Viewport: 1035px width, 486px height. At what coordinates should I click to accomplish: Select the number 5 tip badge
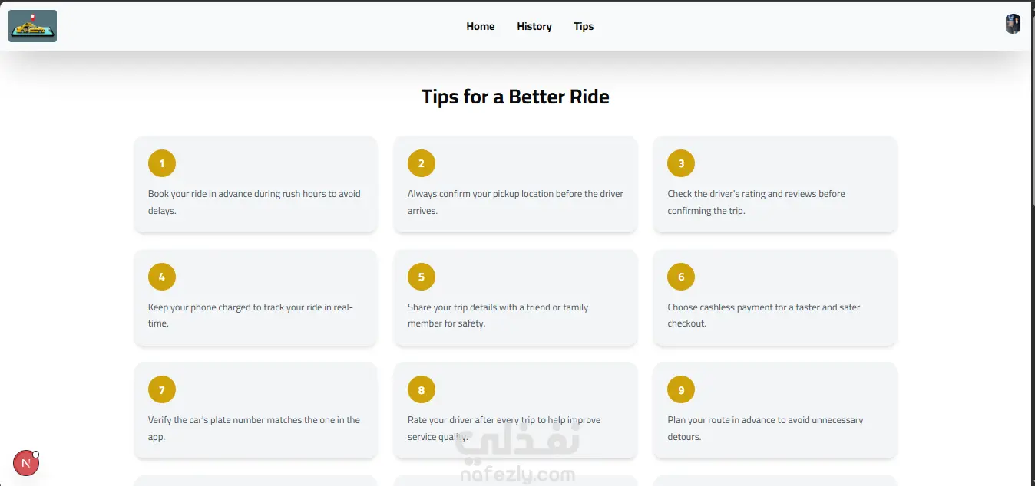coord(422,277)
